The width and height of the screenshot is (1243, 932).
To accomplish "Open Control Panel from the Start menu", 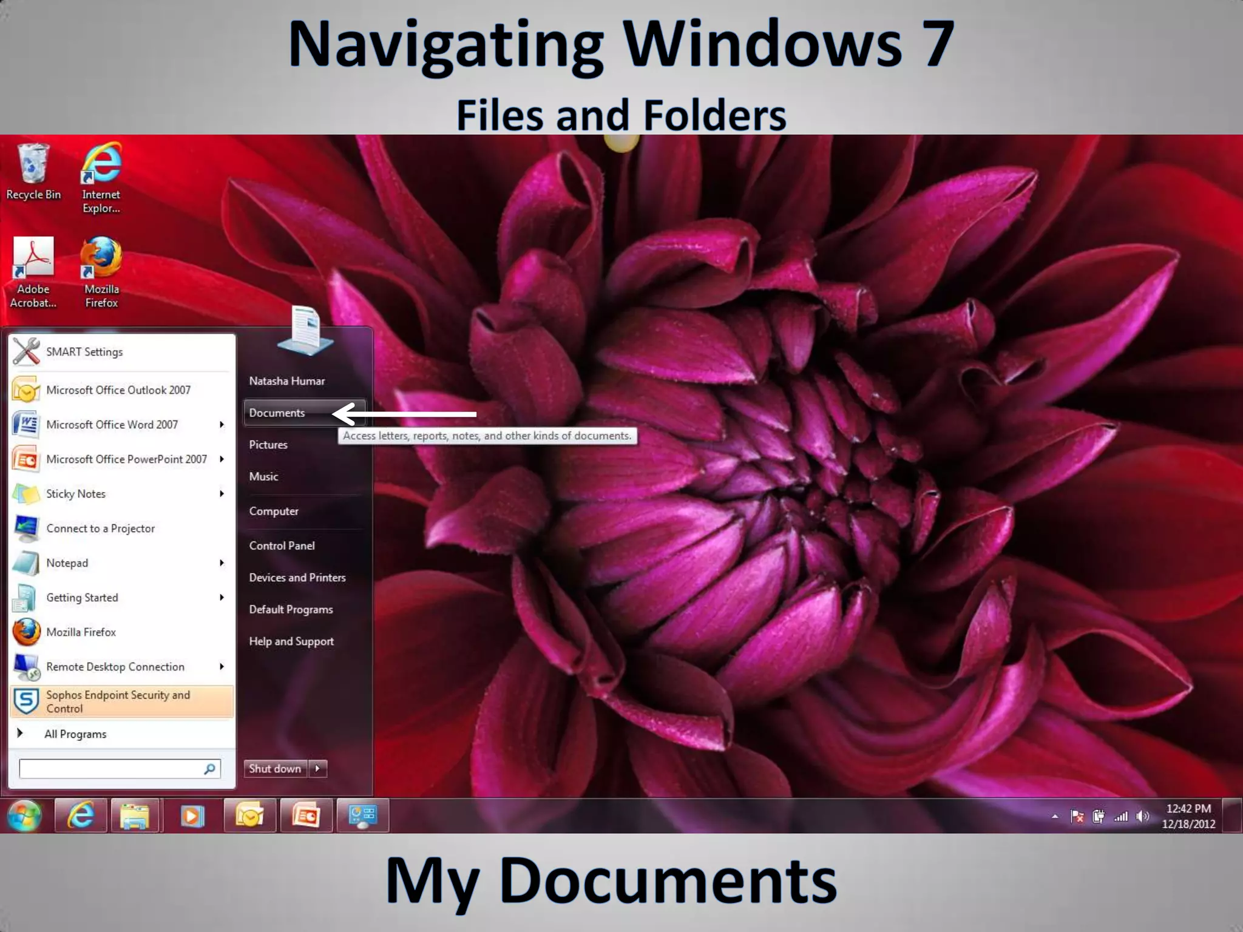I will [x=282, y=545].
